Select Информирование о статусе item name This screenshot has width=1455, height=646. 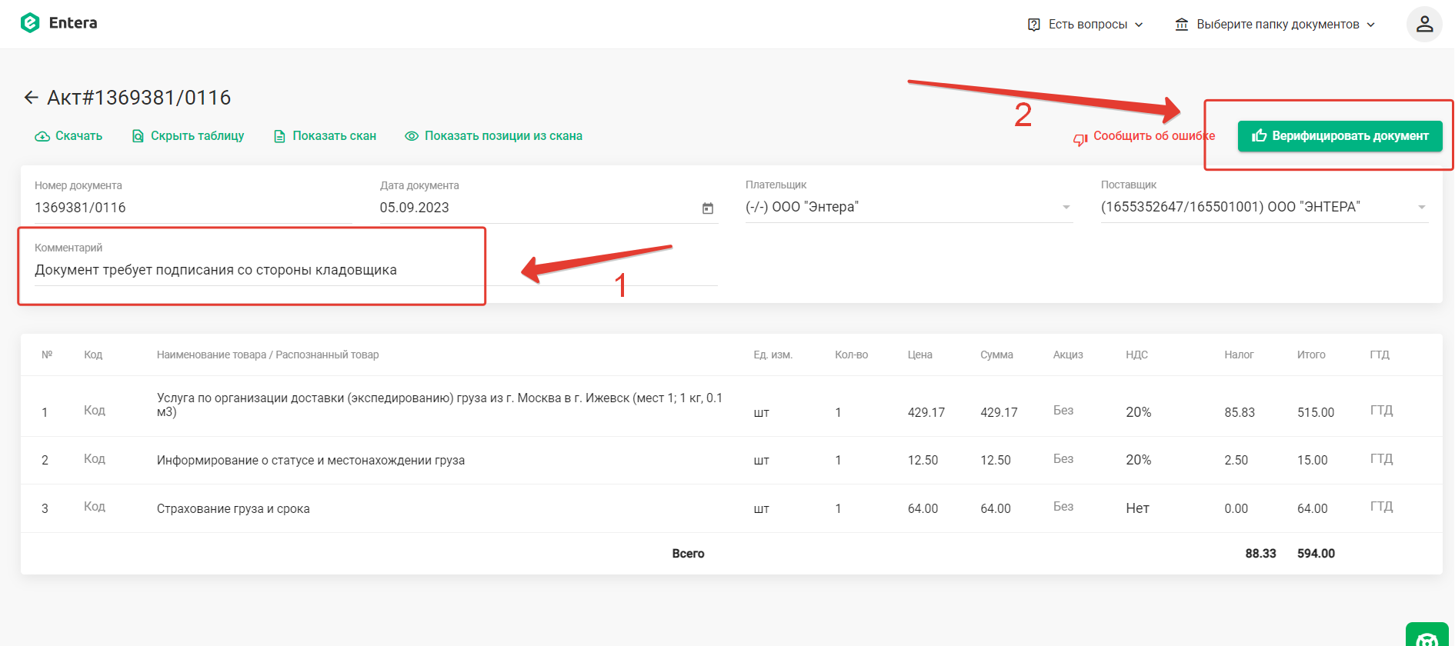311,461
